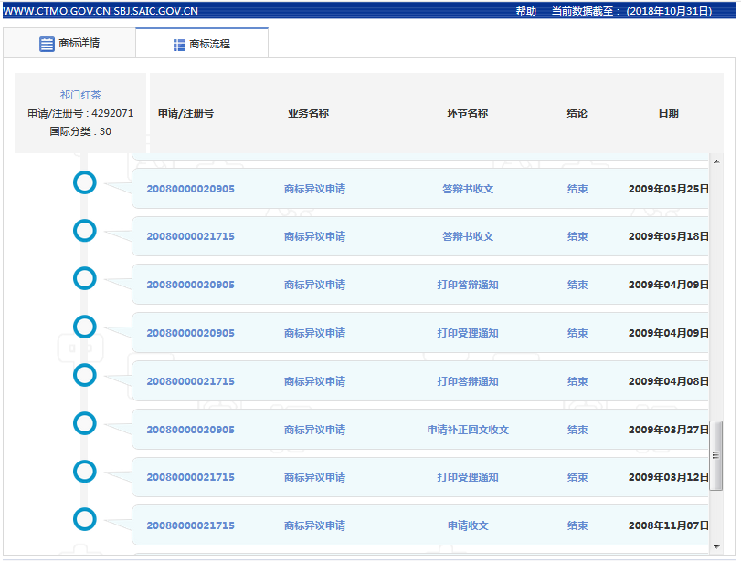This screenshot has height=561, width=741.
Task: Click number 20080000021715 in 申请收文 row
Action: (190, 525)
